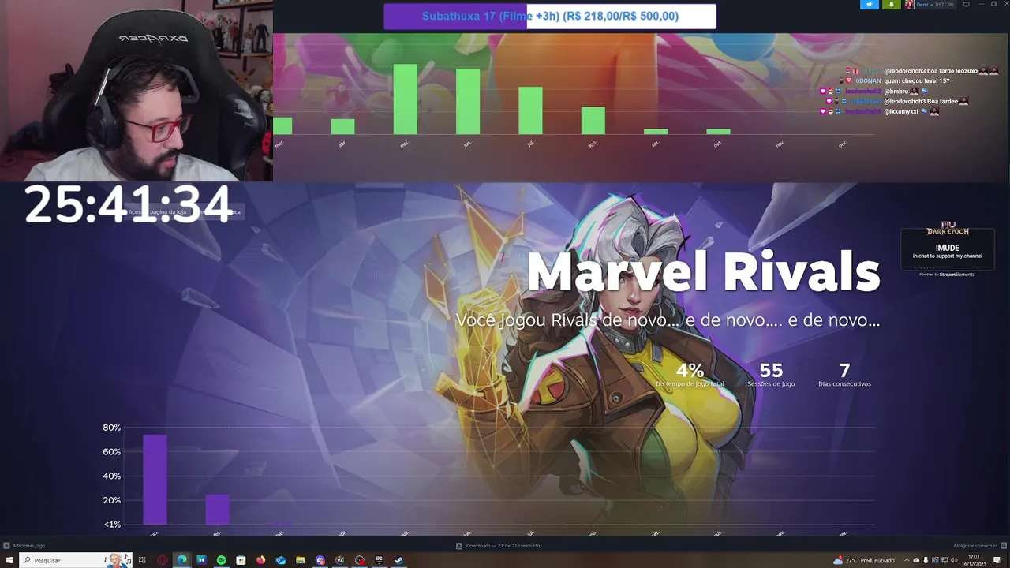1010x568 pixels.
Task: Open the blue M-logo taskbar app
Action: pyautogui.click(x=202, y=560)
